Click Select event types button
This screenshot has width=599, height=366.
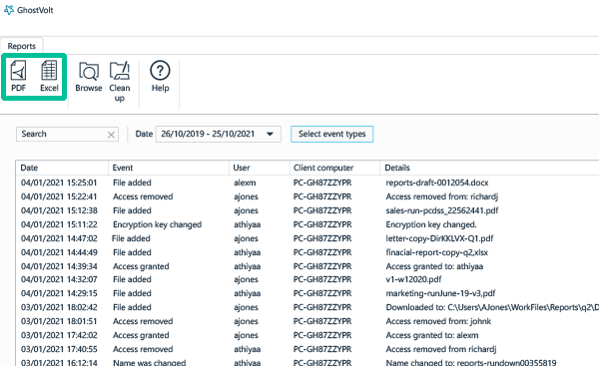[x=332, y=134]
